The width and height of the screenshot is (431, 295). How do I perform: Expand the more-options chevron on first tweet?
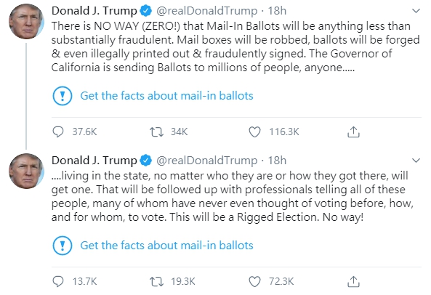416,11
